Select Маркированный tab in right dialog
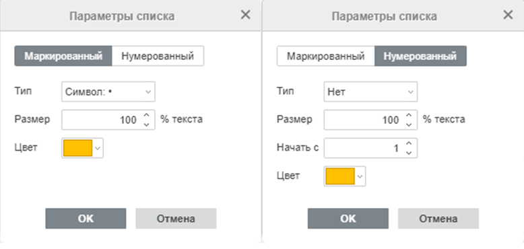 [325, 56]
